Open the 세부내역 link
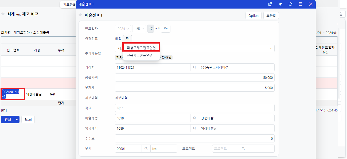Viewport: 347px width, 159px height. (121, 98)
